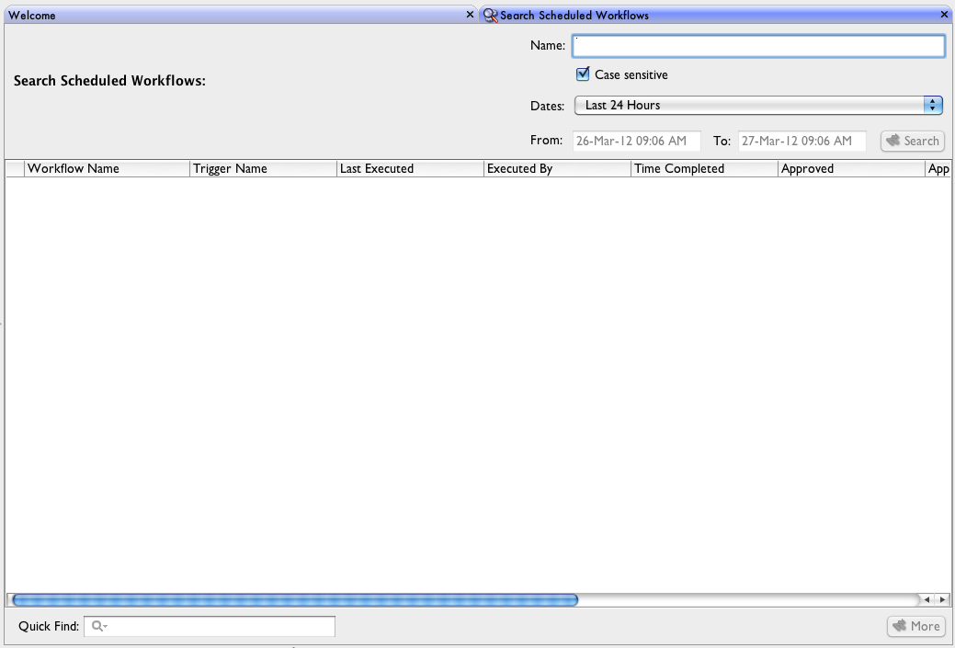This screenshot has width=955, height=648.
Task: Click the magnifying glass icon in Quick Find
Action: point(98,626)
